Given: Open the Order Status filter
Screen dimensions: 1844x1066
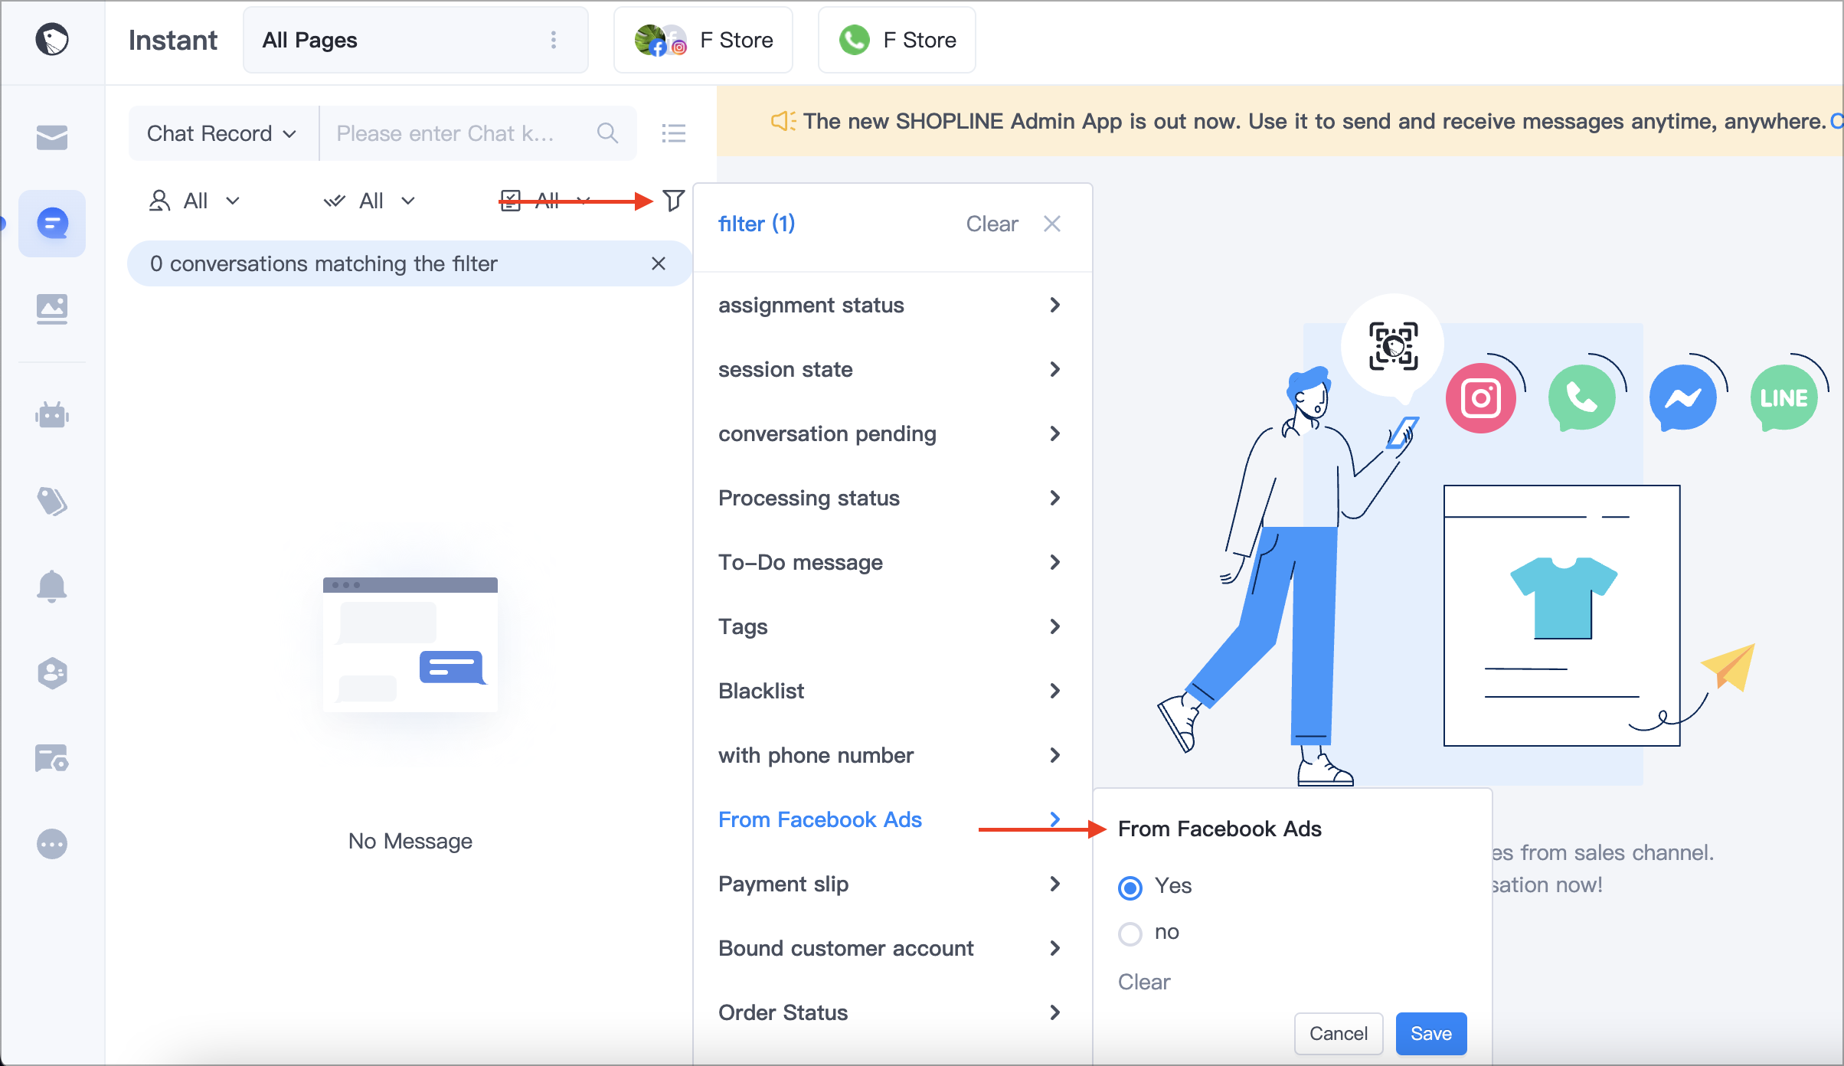Looking at the screenshot, I should click(x=892, y=1012).
